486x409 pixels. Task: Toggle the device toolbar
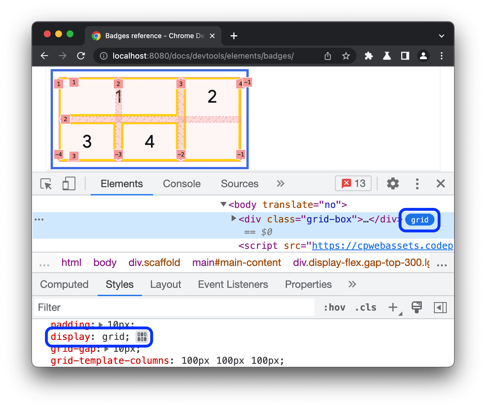pyautogui.click(x=68, y=184)
